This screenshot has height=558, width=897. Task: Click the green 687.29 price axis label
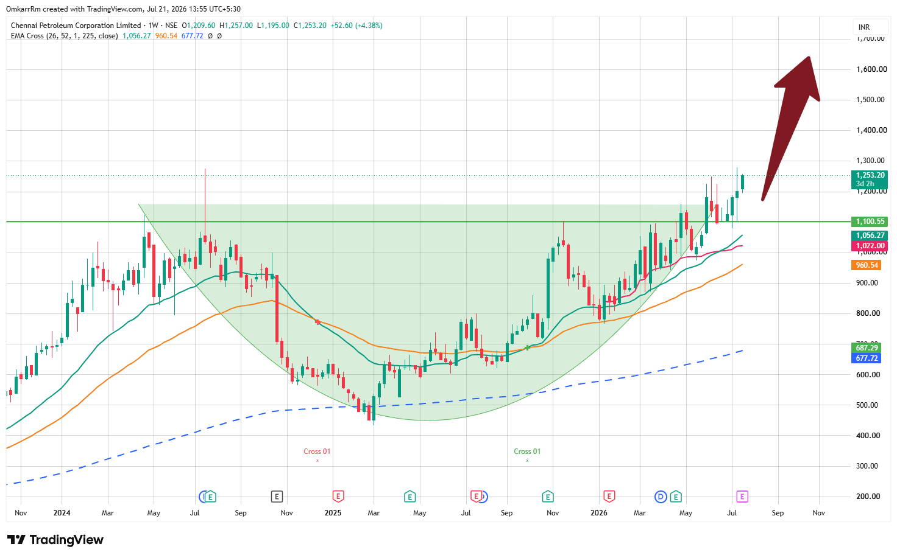click(867, 348)
